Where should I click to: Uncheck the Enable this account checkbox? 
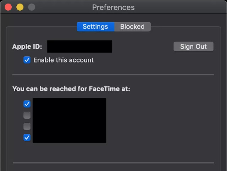point(27,60)
